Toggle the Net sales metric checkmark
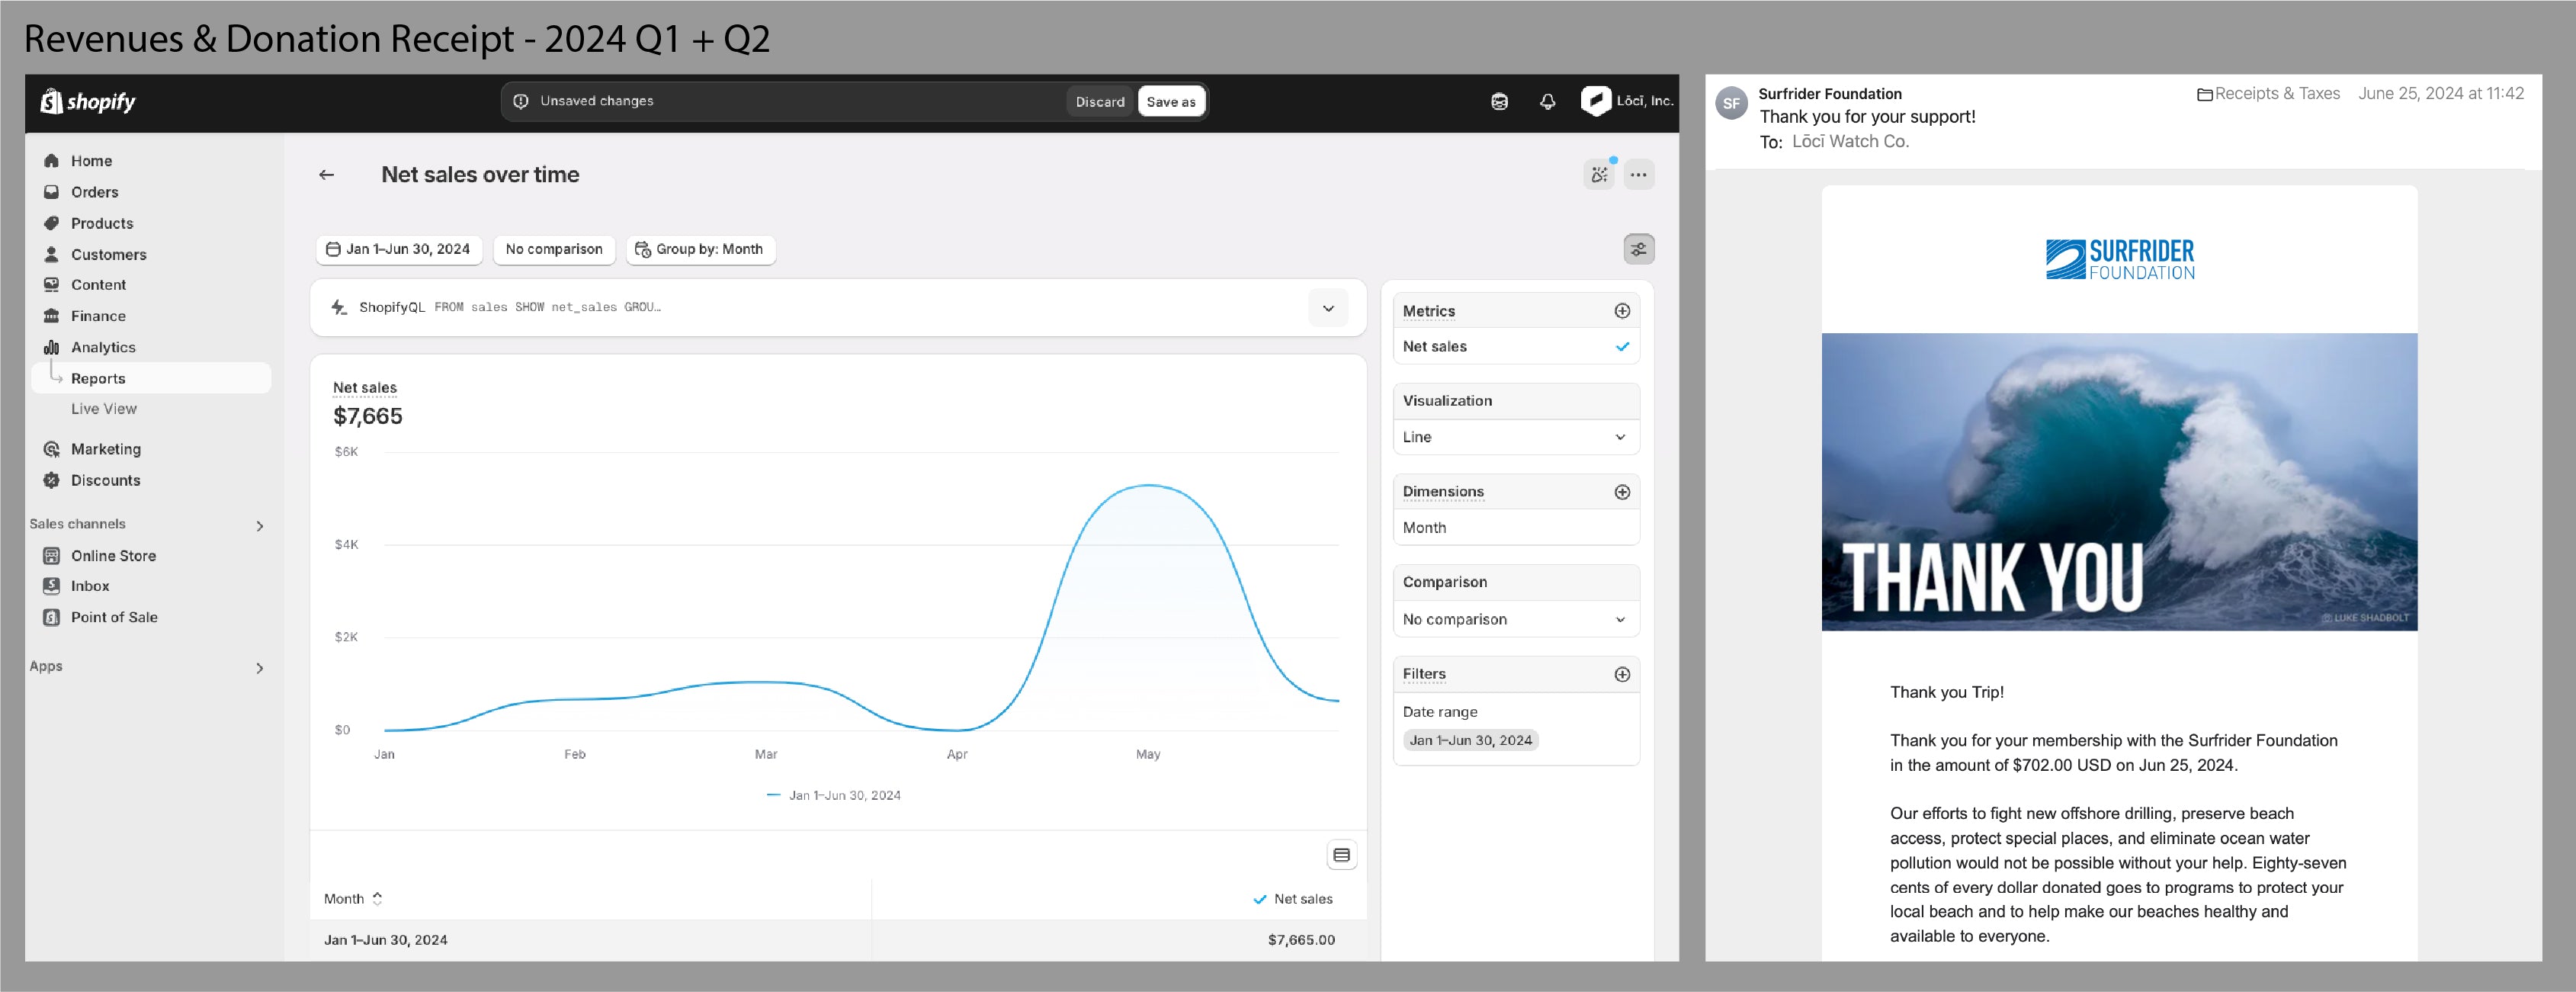 (x=1622, y=346)
